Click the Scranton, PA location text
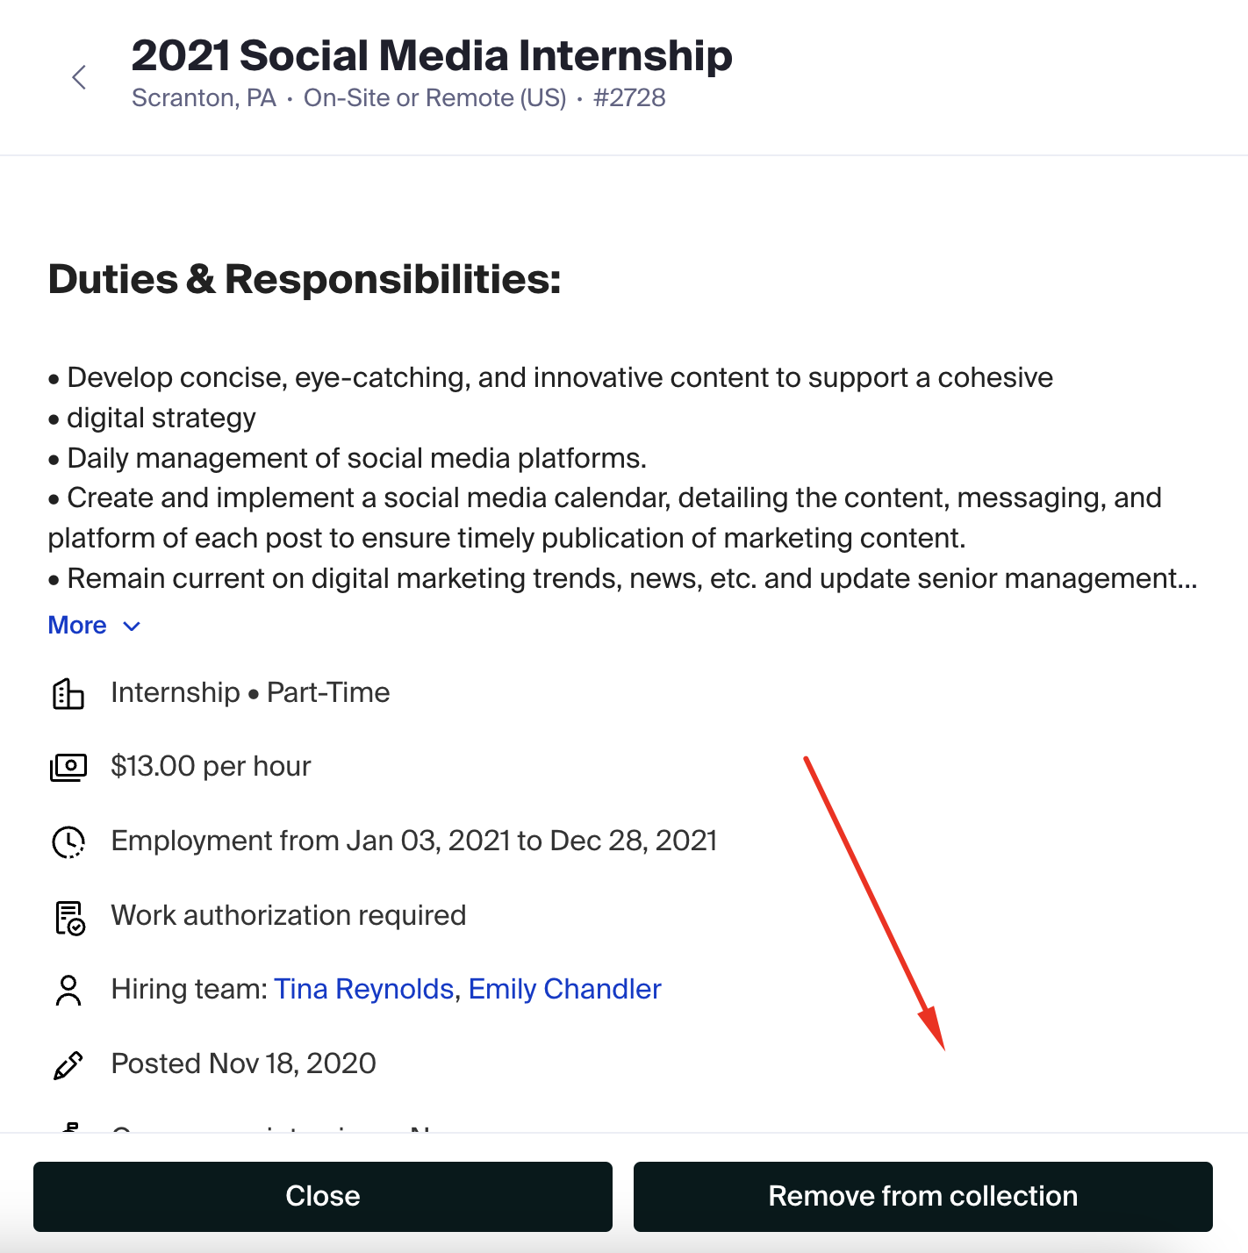Viewport: 1248px width, 1253px height. pos(204,97)
